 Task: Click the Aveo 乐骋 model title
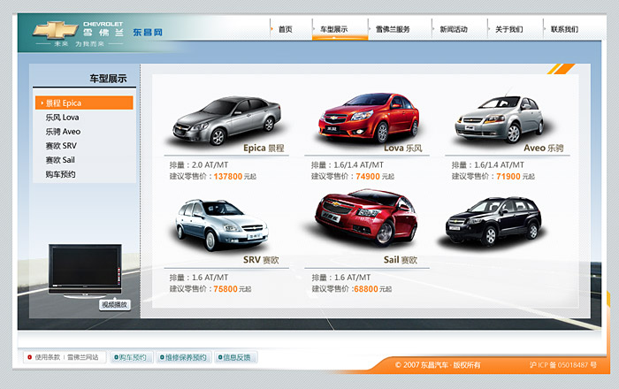click(x=544, y=148)
